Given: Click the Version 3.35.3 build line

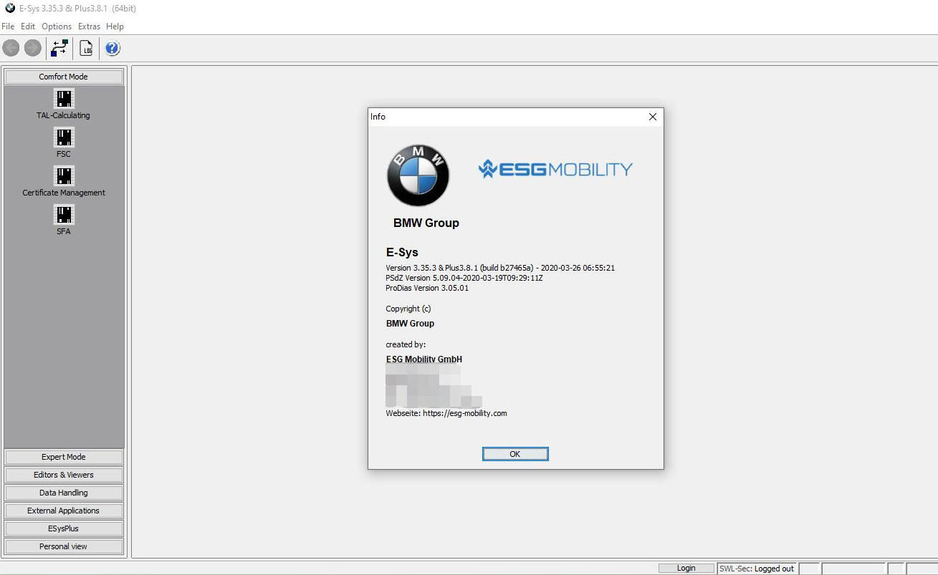Looking at the screenshot, I should point(500,268).
